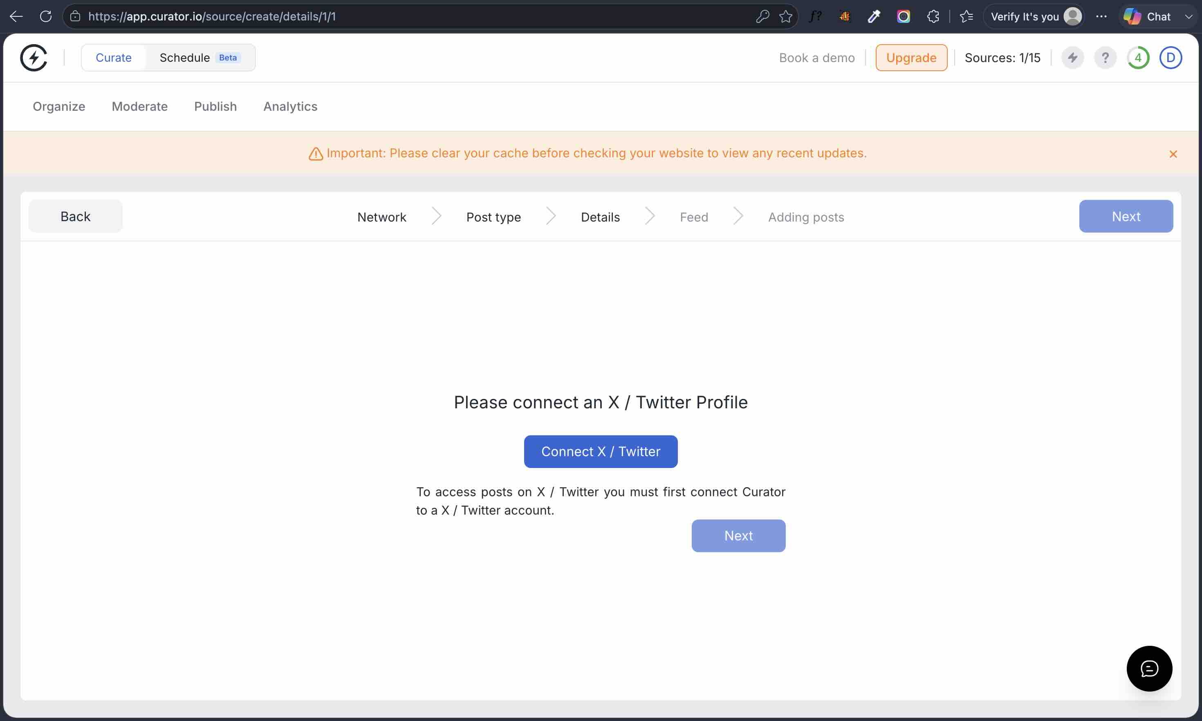Click the orange bug extension icon
Viewport: 1202px width, 721px height.
coord(845,16)
